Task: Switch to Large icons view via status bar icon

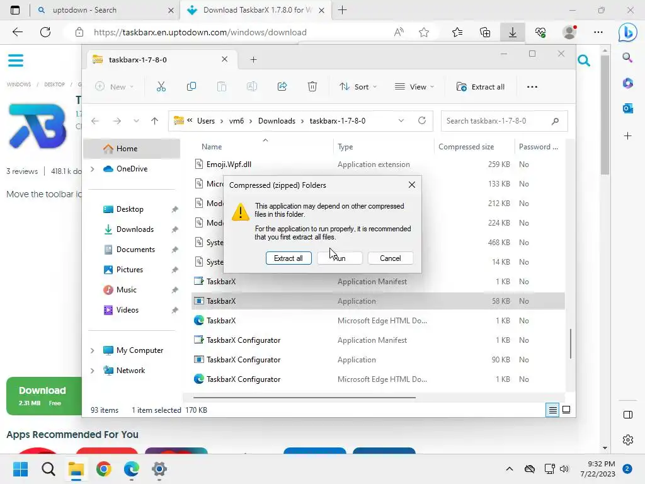Action: [566, 410]
